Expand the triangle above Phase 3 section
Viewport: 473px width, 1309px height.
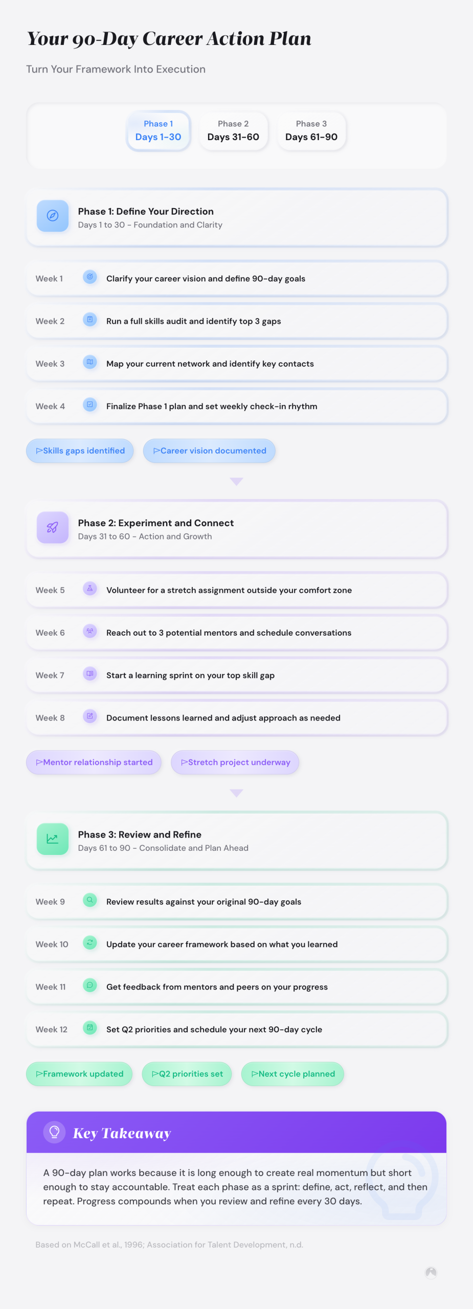(236, 793)
